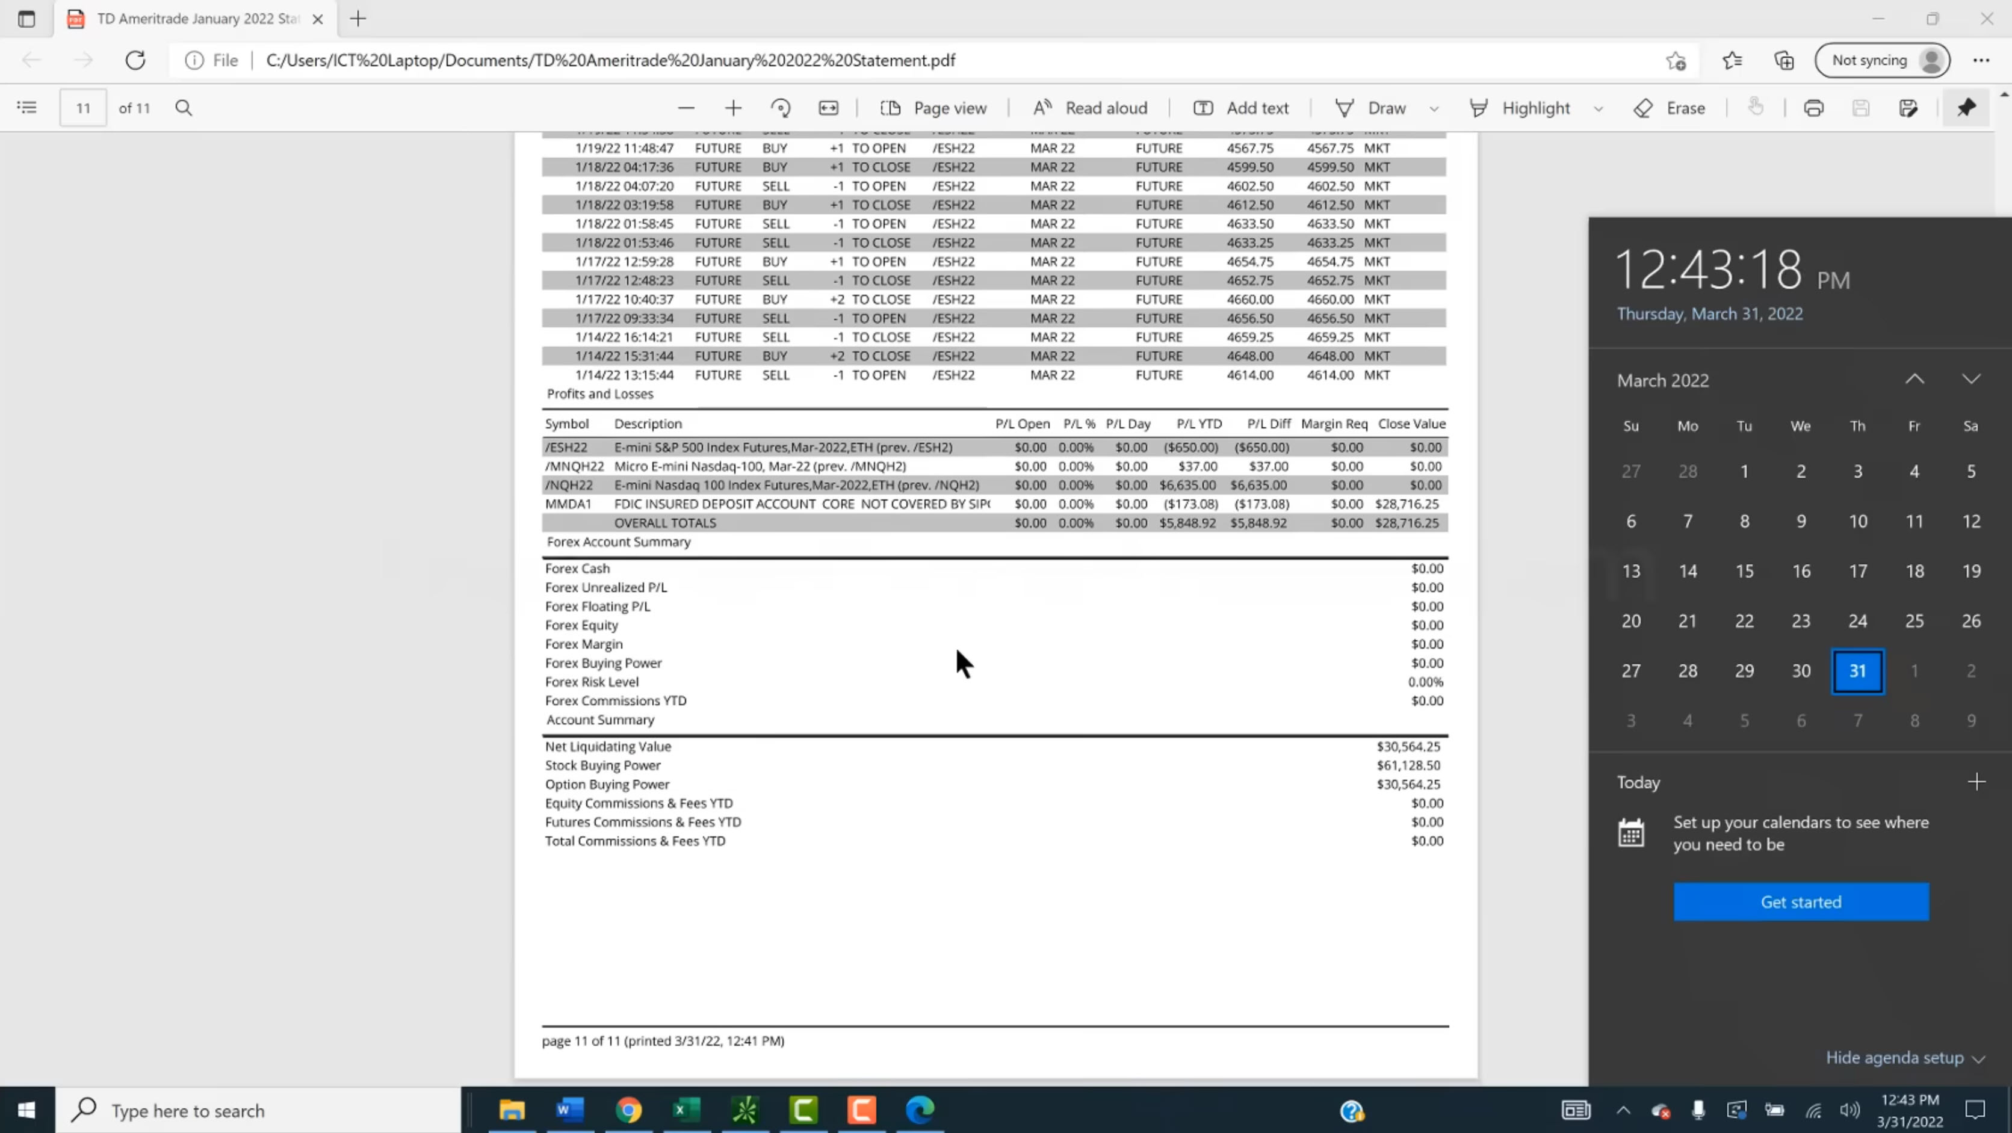Click the Not syncing profile button
The width and height of the screenshot is (2012, 1133).
click(1883, 60)
